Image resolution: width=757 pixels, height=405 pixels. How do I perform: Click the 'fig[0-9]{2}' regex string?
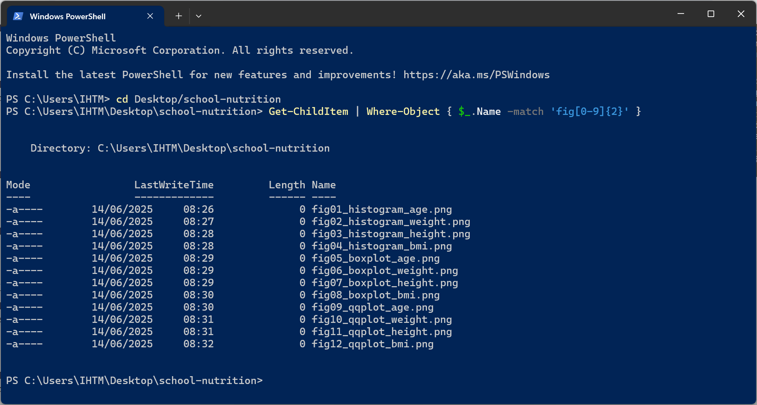point(590,111)
